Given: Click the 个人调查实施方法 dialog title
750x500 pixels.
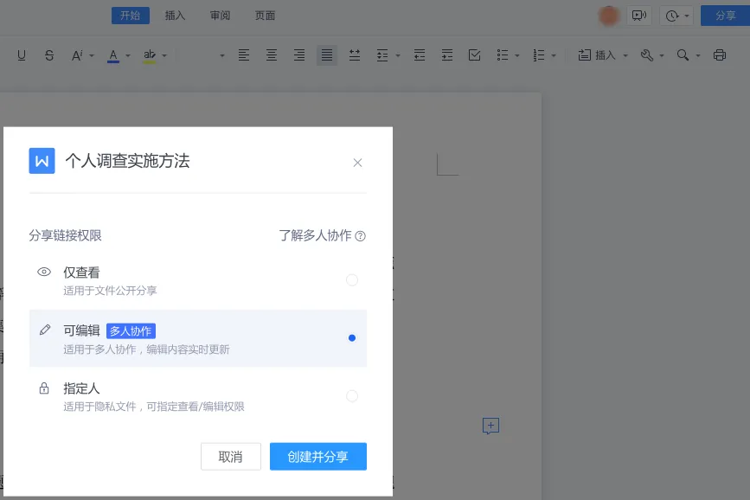Looking at the screenshot, I should [128, 161].
